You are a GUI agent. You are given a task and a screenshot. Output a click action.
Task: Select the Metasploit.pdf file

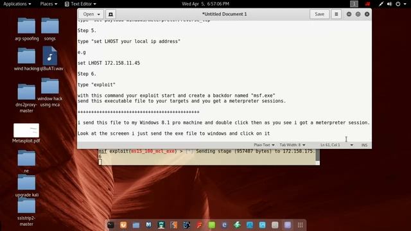pos(26,133)
